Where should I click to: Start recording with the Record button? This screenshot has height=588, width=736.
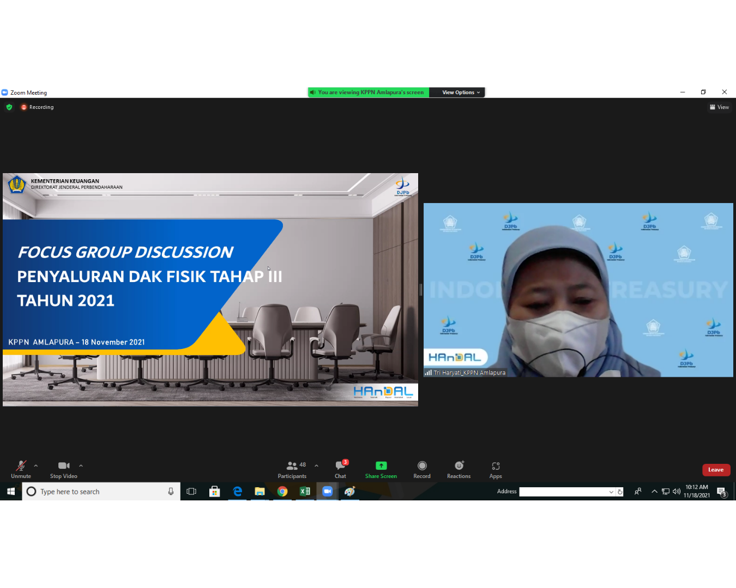tap(422, 469)
